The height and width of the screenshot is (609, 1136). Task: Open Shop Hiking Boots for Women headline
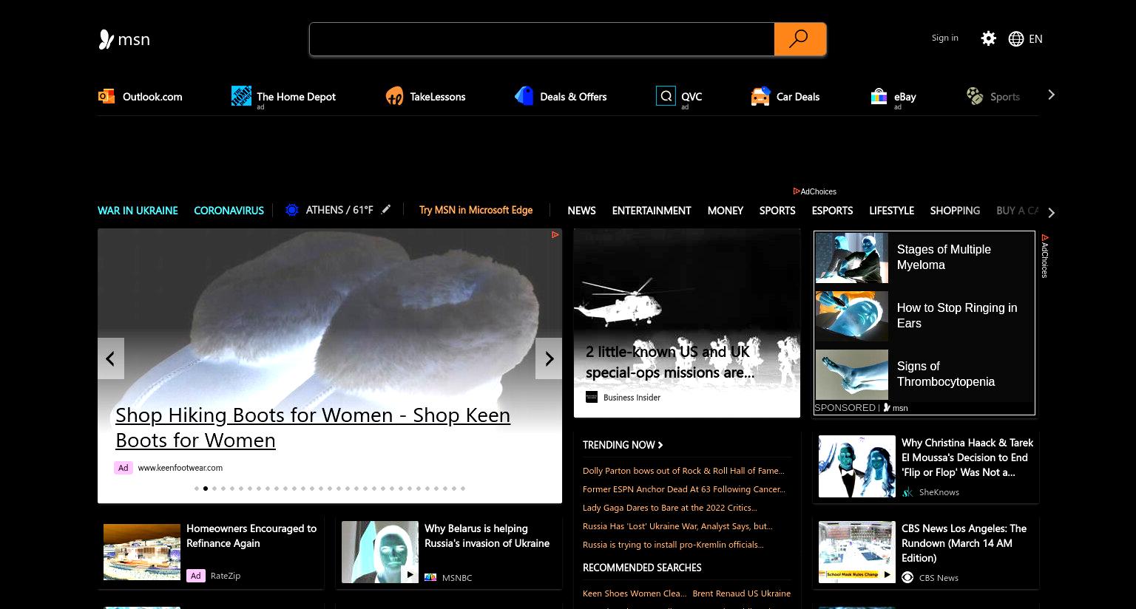313,427
